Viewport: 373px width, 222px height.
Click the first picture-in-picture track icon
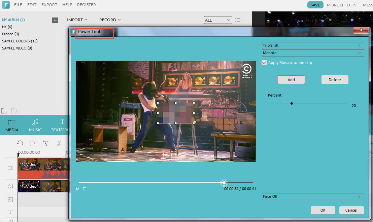(10, 186)
